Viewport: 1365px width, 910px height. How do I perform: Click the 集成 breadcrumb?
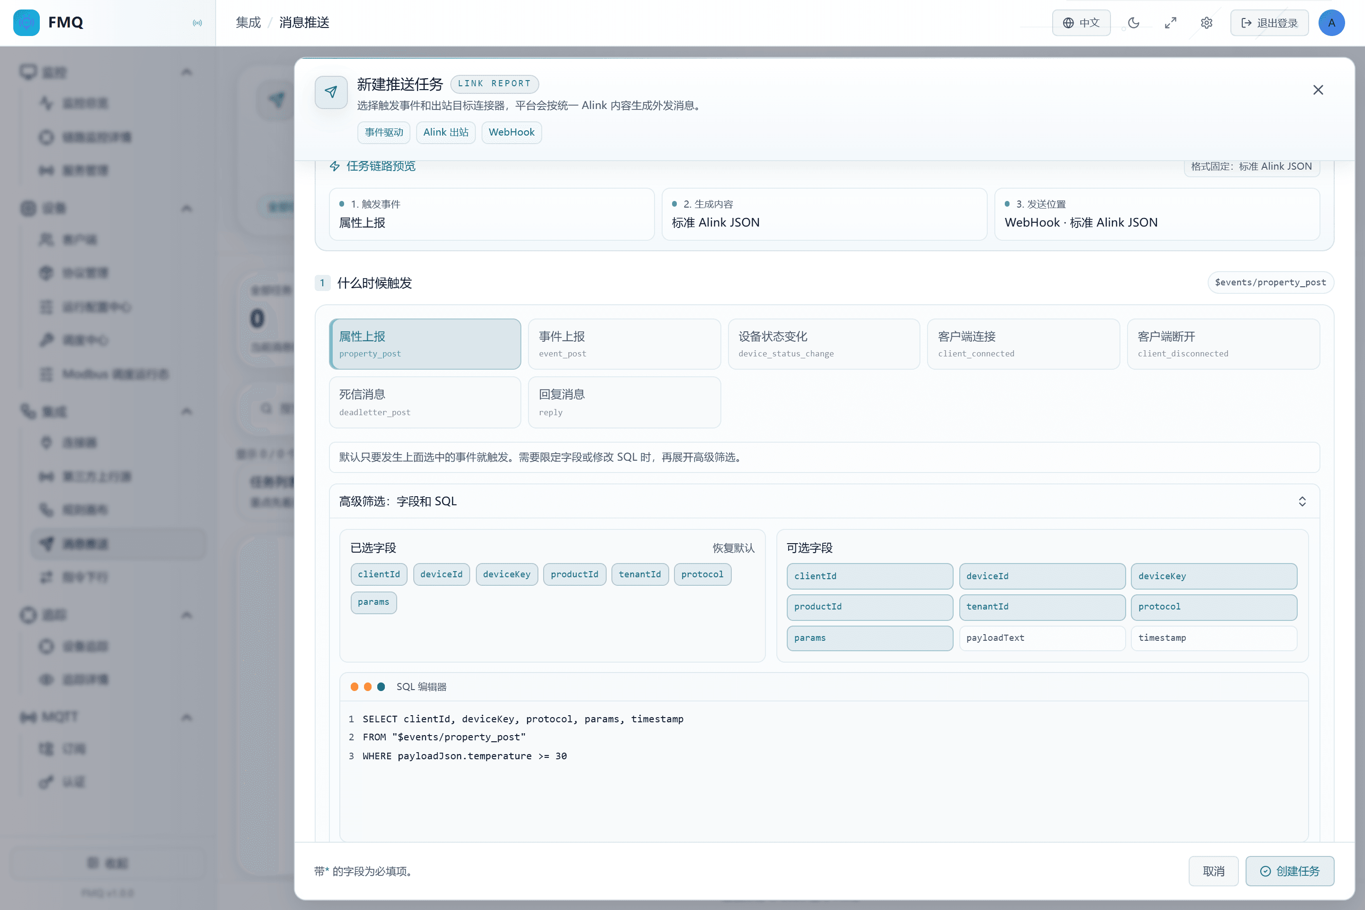tap(248, 23)
